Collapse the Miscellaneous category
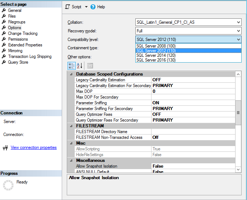 [x=71, y=160]
